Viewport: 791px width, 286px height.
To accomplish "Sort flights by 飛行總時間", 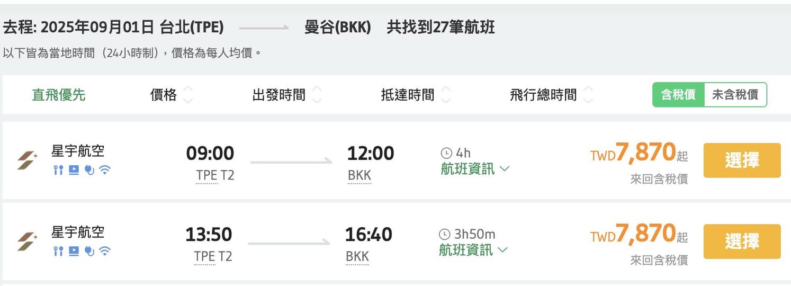I will [551, 95].
